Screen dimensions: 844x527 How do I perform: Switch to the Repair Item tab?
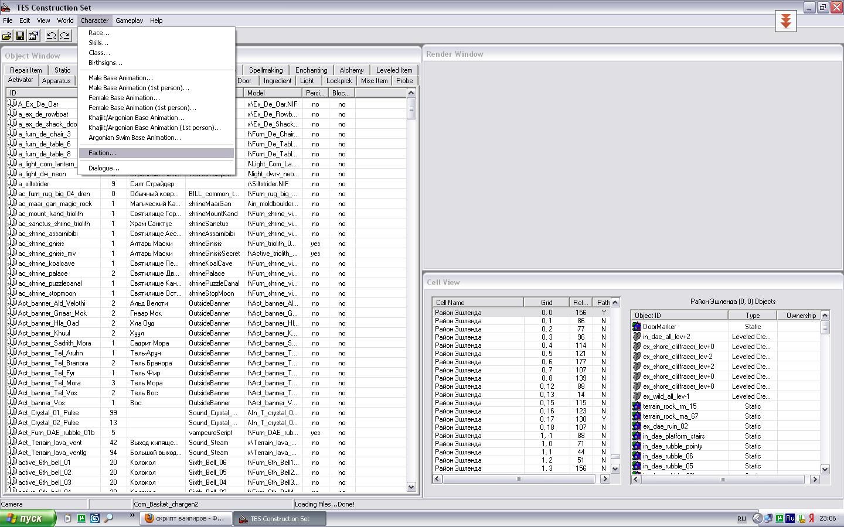(26, 70)
